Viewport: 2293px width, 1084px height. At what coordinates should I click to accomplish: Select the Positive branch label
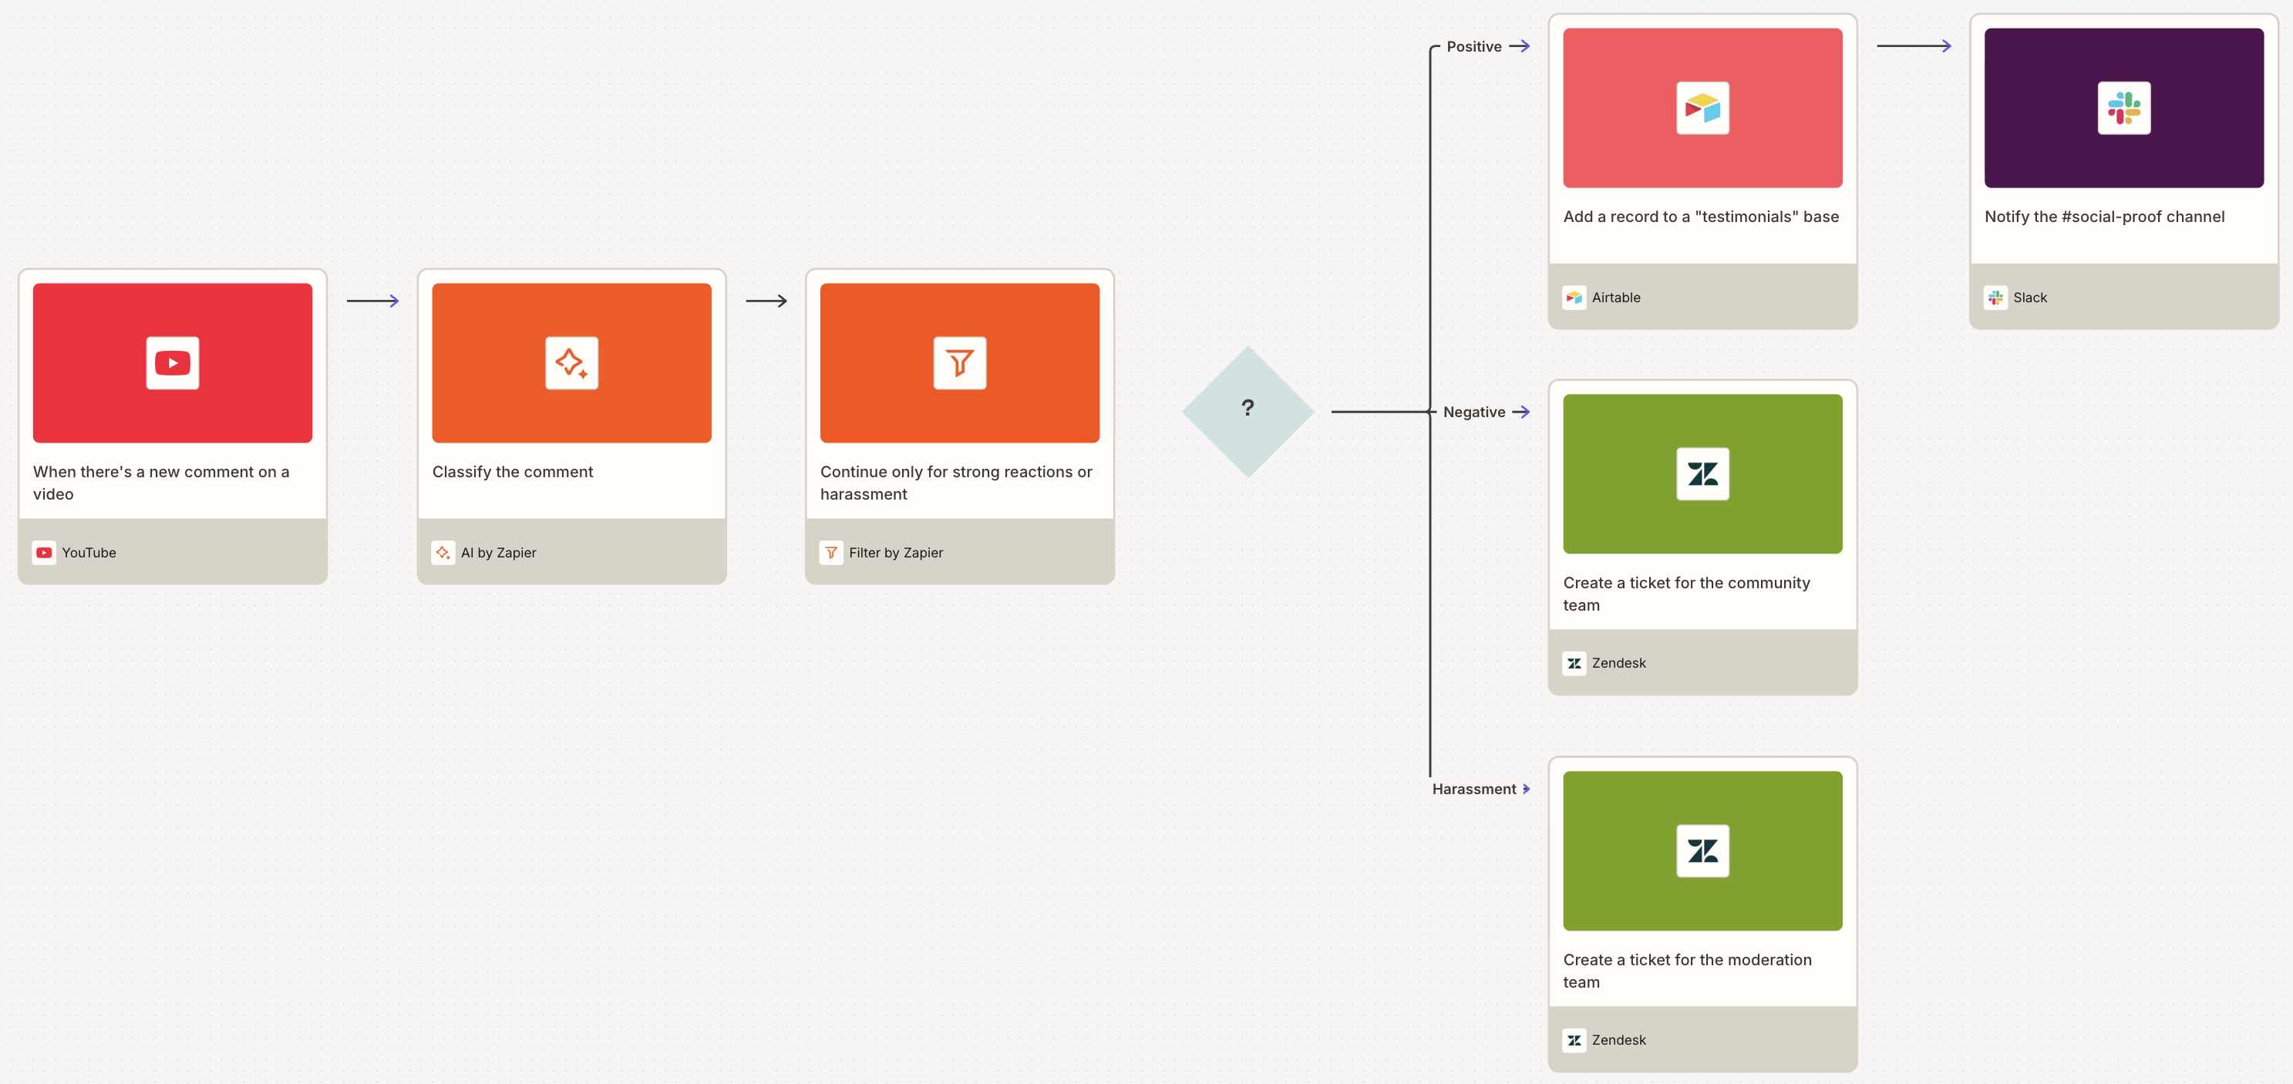coord(1474,45)
